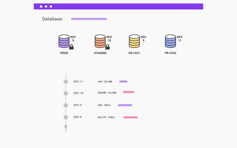Click the lock icon on PROD database
Image resolution: width=237 pixels, height=148 pixels.
coord(71,47)
